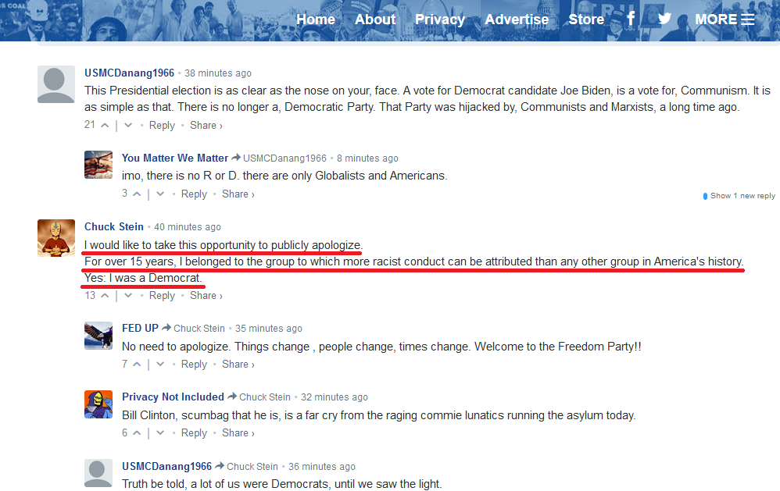Upvote USMCDanang1966's comment about Presidential election
Screen dimensions: 780x491
pyautogui.click(x=105, y=125)
